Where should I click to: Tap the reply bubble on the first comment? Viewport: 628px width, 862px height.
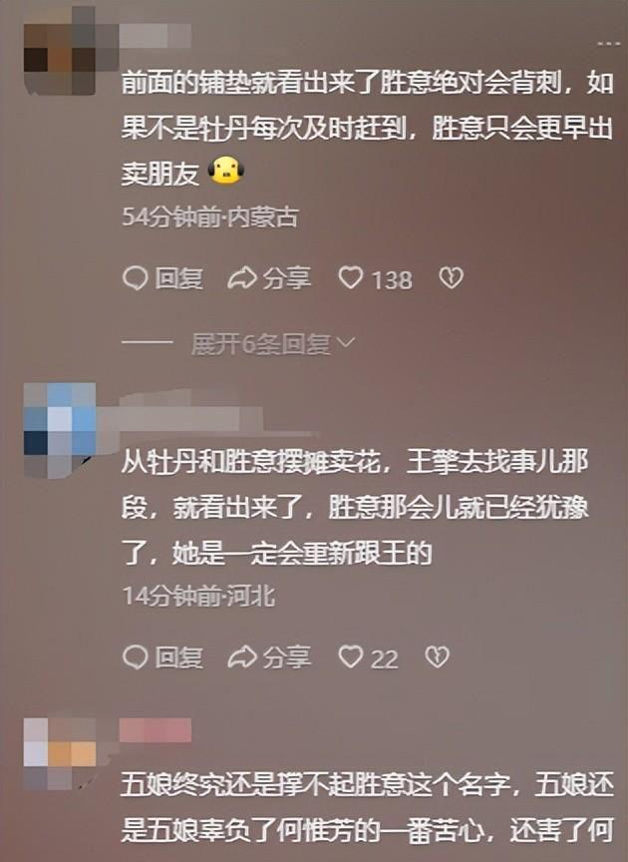point(135,278)
